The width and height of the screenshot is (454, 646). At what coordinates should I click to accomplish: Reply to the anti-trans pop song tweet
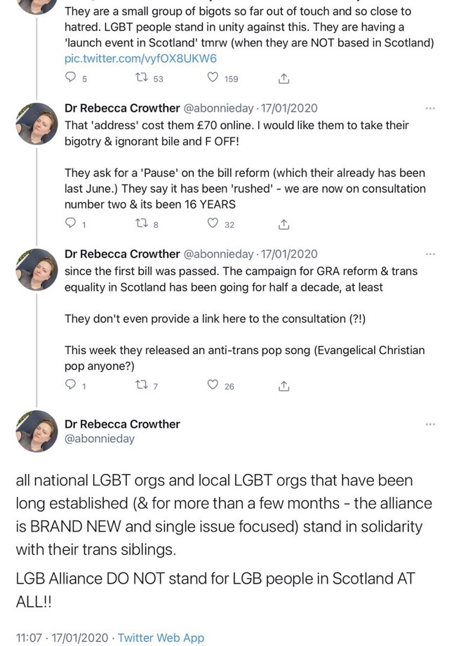pyautogui.click(x=70, y=385)
